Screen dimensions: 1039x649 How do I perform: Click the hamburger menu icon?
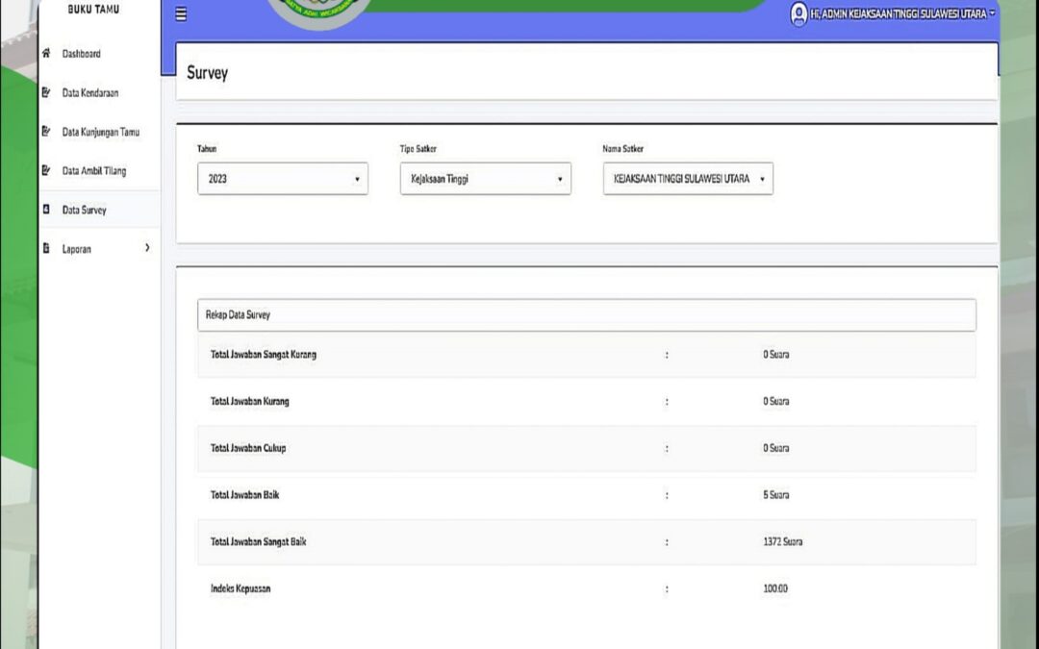click(181, 14)
